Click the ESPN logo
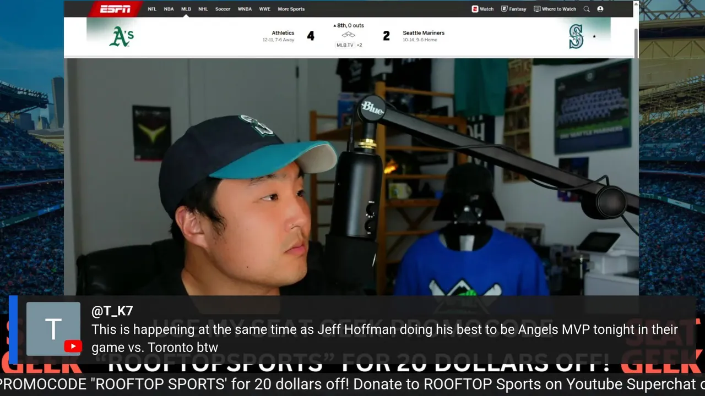The width and height of the screenshot is (705, 396). pyautogui.click(x=115, y=9)
